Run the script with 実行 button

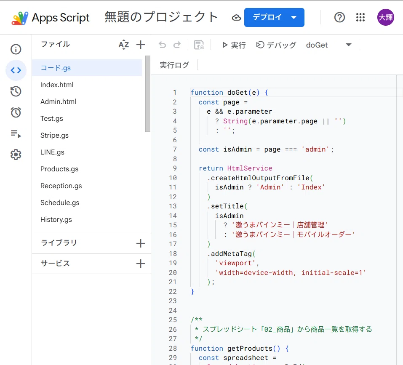234,45
